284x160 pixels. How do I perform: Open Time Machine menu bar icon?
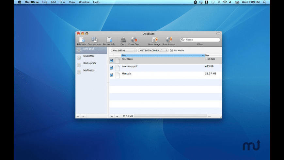[x=213, y=2]
